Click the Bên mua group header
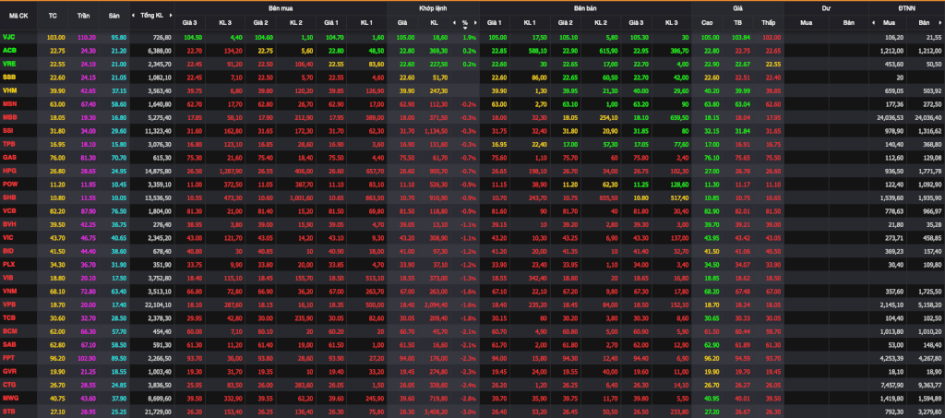This screenshot has height=418, width=945. (281, 8)
